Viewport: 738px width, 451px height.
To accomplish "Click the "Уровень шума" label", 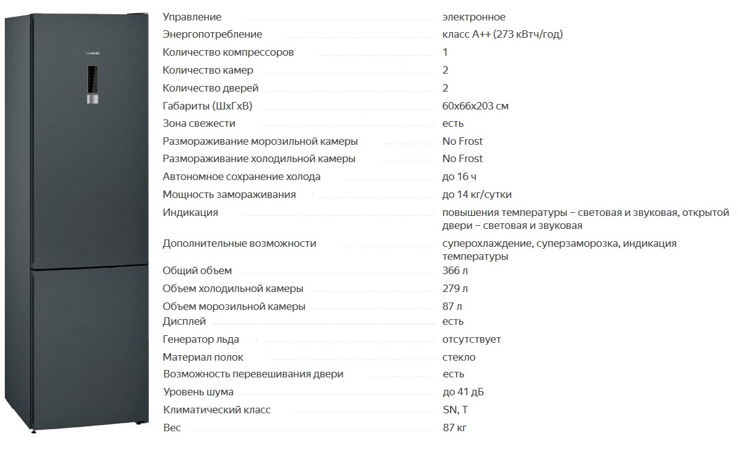I will point(198,392).
